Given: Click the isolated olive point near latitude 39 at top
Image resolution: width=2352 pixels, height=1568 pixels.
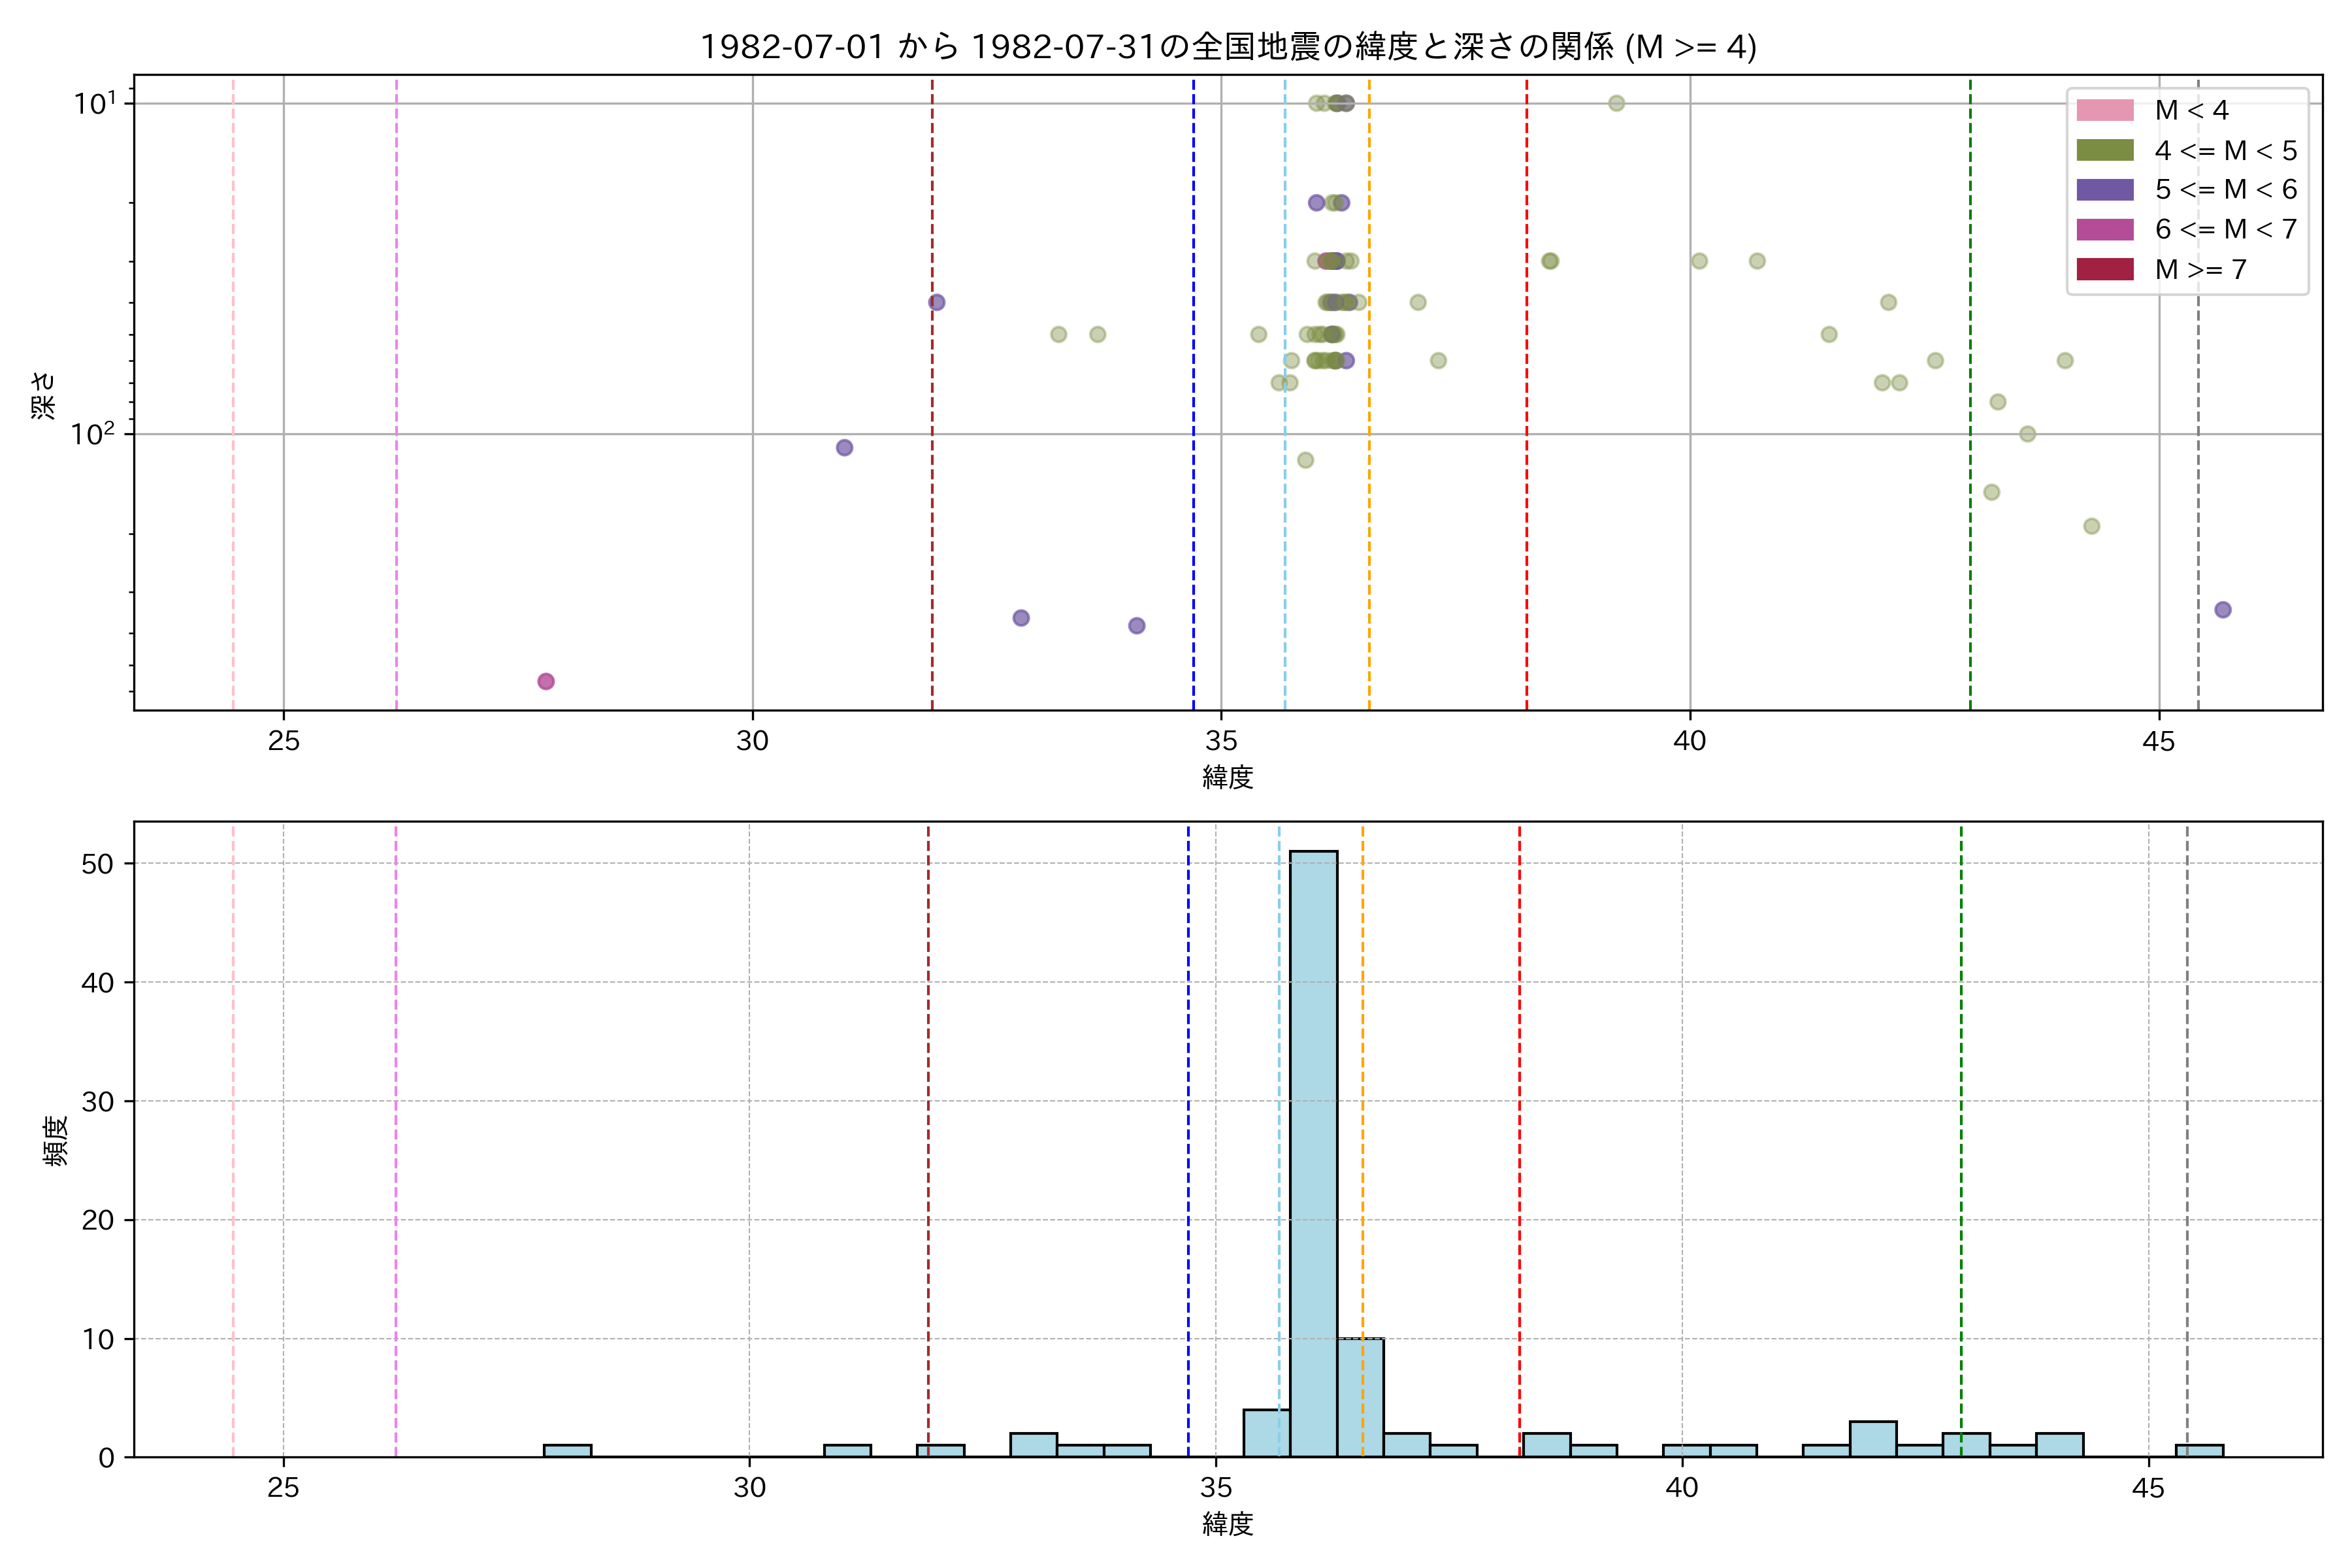Looking at the screenshot, I should click(x=1616, y=103).
